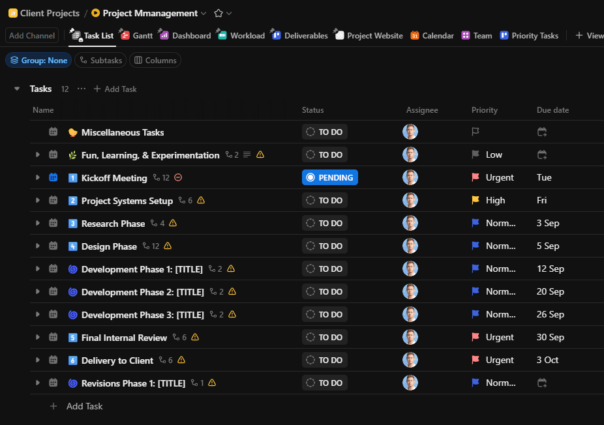Click the '3 Oct' due date cell

point(547,360)
